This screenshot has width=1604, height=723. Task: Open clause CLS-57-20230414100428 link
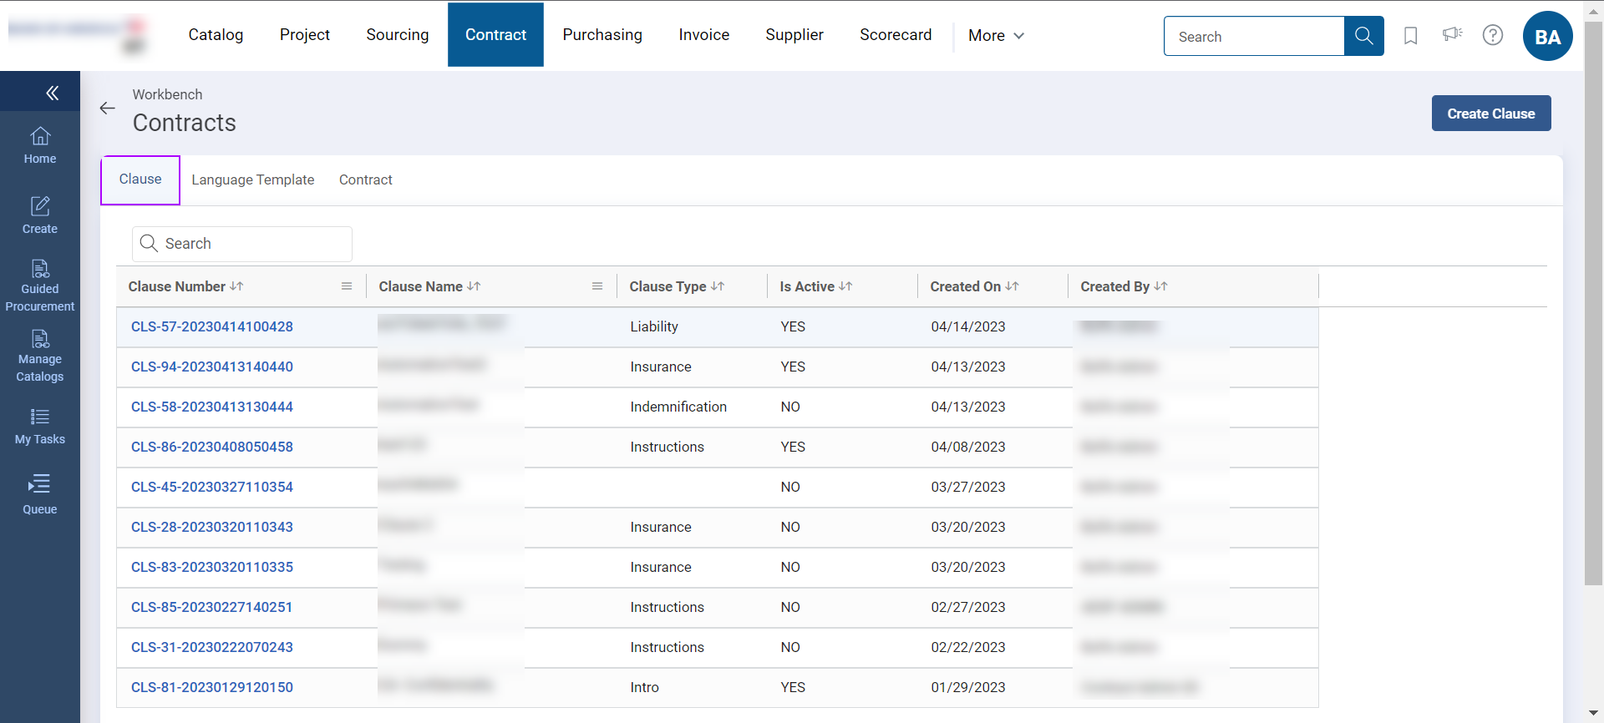tap(212, 327)
